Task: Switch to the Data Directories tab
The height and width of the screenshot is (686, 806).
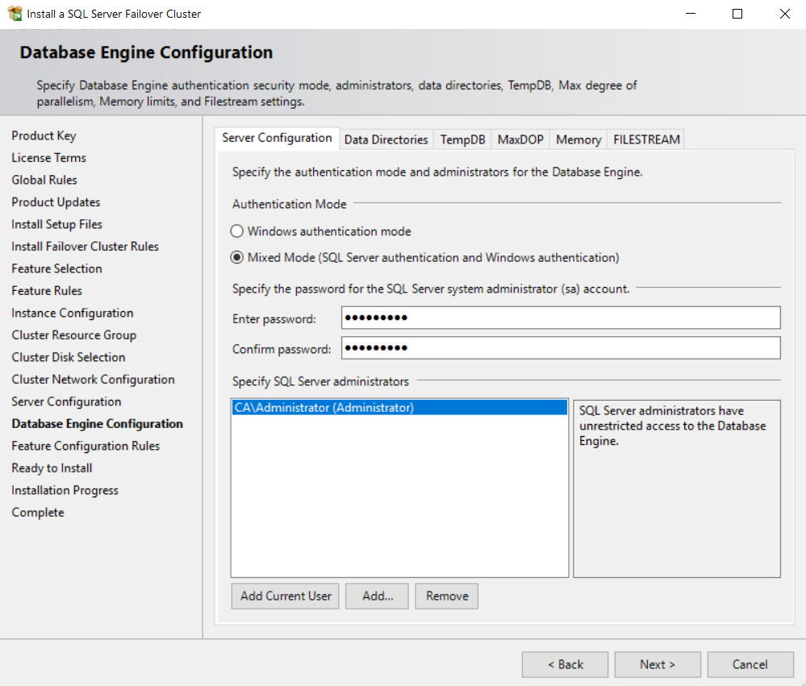Action: [x=386, y=139]
